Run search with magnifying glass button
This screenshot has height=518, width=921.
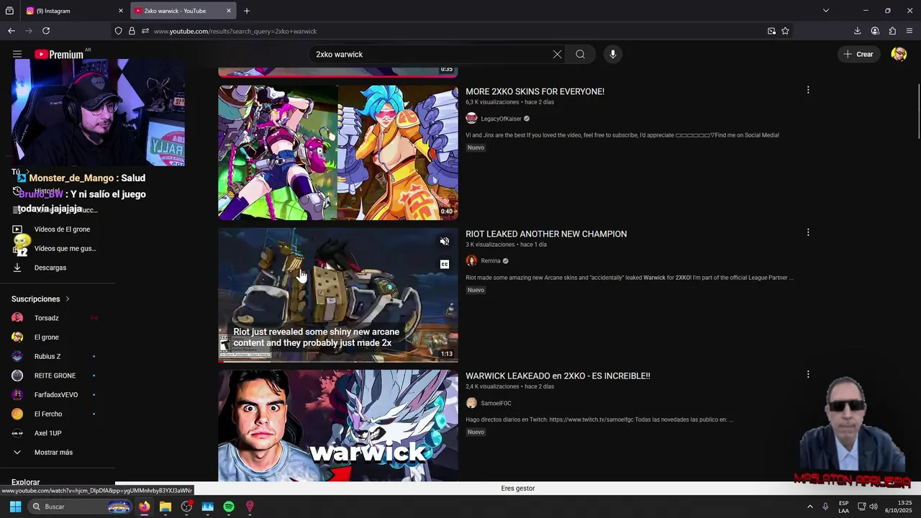[x=580, y=54]
